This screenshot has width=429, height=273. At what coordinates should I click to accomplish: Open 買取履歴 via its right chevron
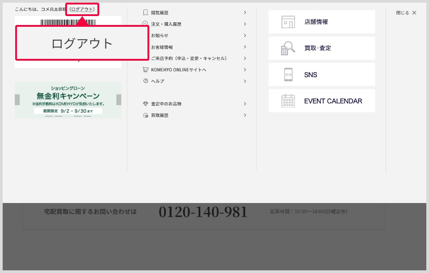coord(245,115)
